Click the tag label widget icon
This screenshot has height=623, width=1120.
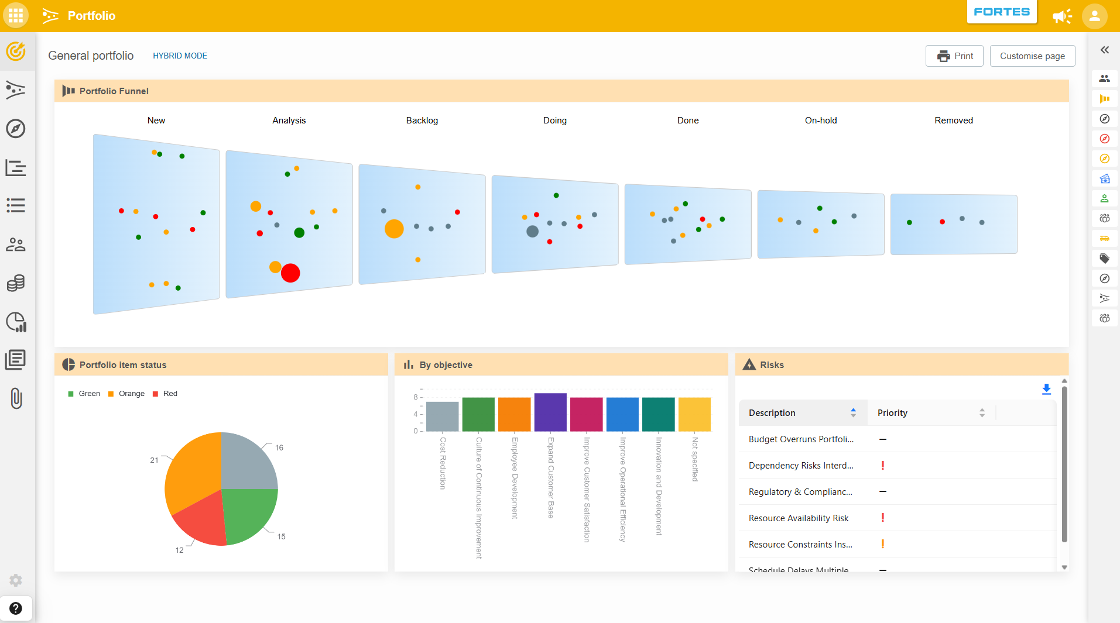1104,259
